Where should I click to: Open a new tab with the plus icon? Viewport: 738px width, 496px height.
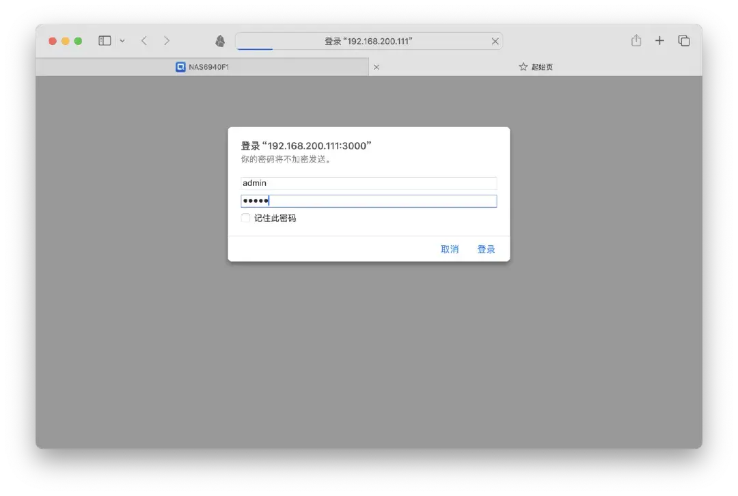tap(660, 40)
